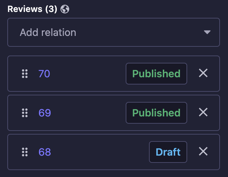Click the drag handle for relation 69
Viewport: 228px width, 177px height.
(25, 113)
